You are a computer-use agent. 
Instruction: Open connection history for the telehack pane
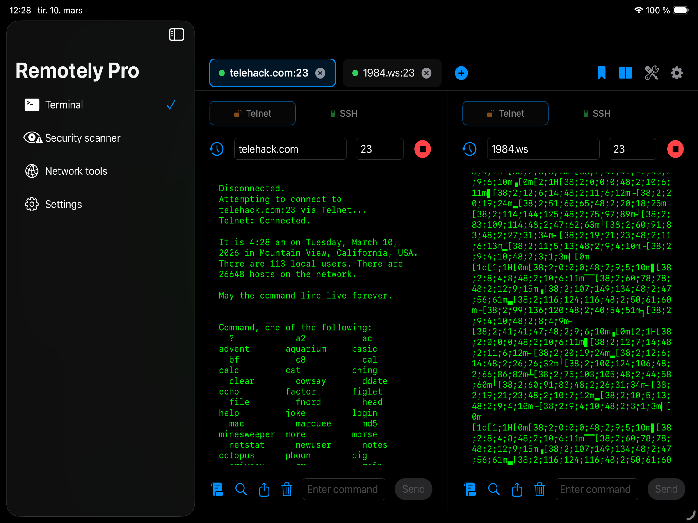point(216,149)
